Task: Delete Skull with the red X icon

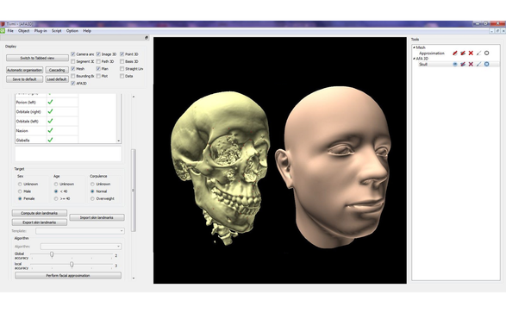Action: click(x=471, y=64)
